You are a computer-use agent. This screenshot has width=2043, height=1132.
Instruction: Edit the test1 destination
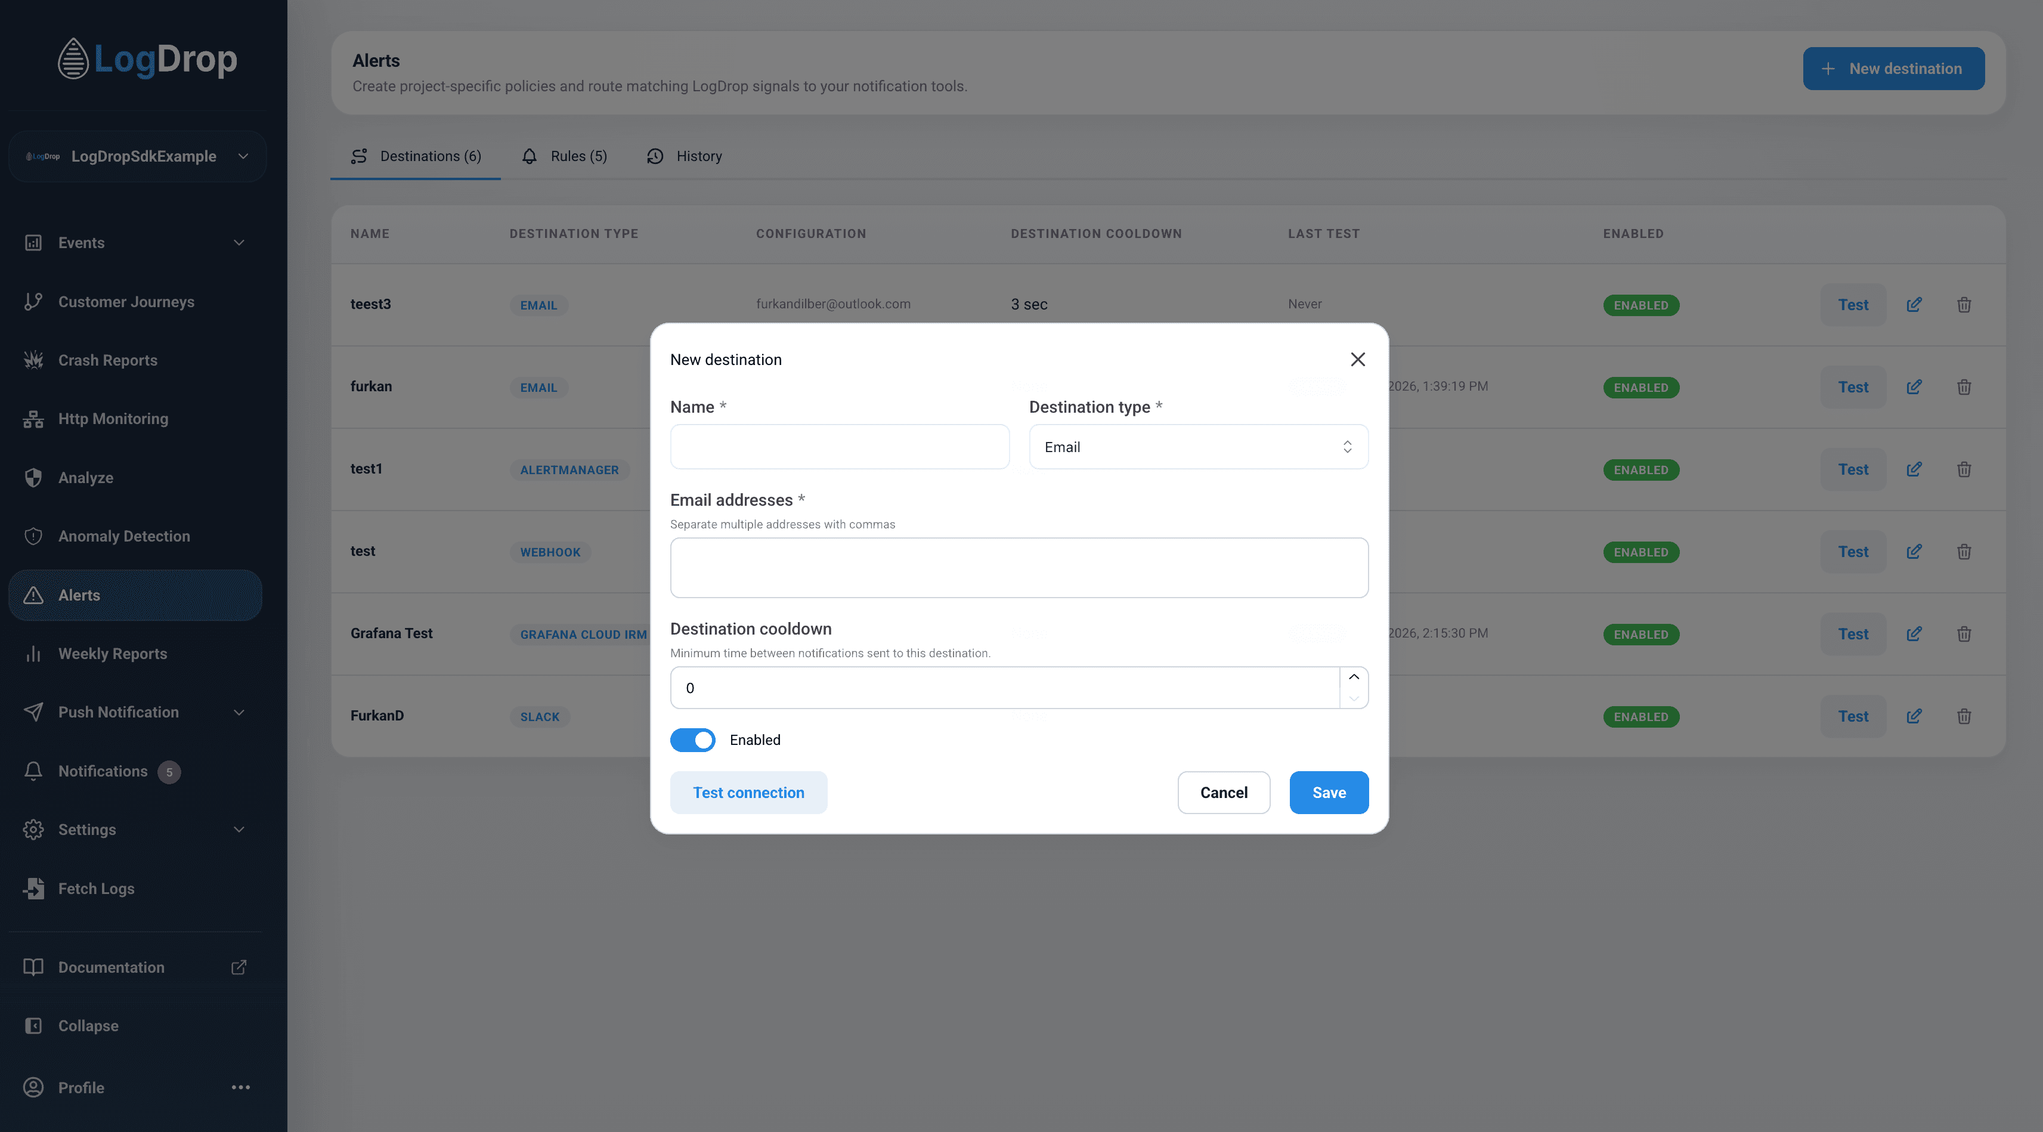[x=1914, y=469]
